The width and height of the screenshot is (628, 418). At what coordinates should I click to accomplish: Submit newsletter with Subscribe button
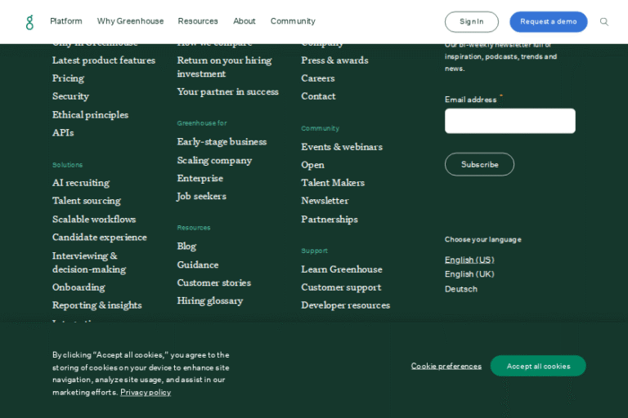point(479,164)
